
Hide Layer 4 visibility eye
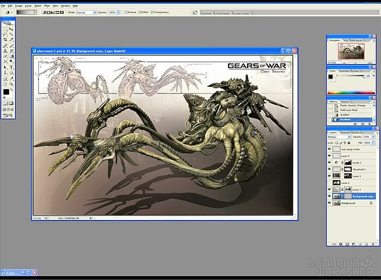tap(330, 156)
